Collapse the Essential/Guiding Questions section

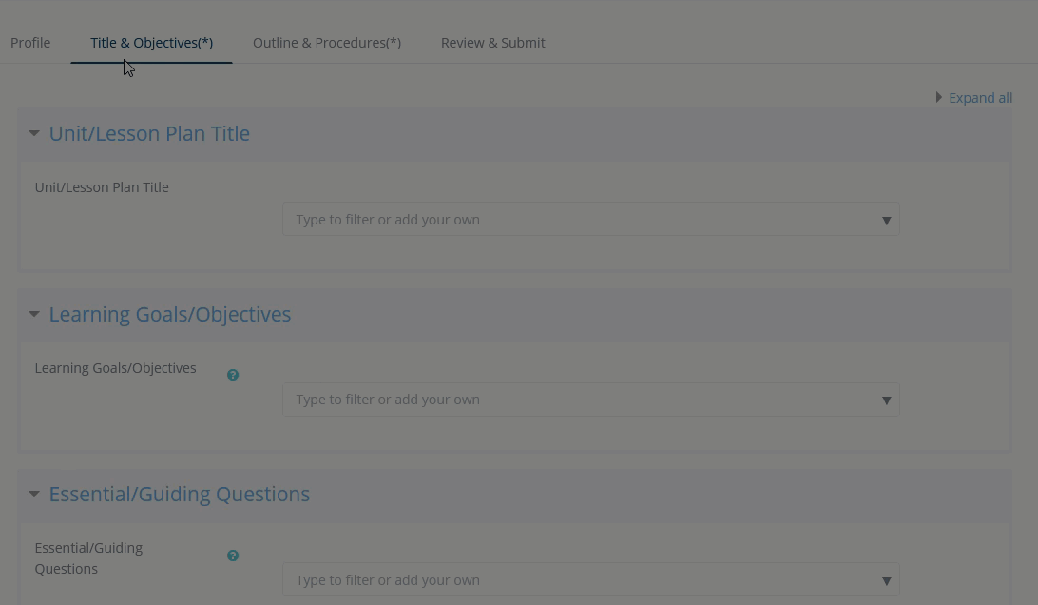(x=34, y=494)
